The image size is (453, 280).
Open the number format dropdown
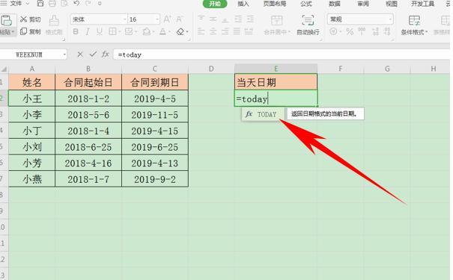[390, 19]
